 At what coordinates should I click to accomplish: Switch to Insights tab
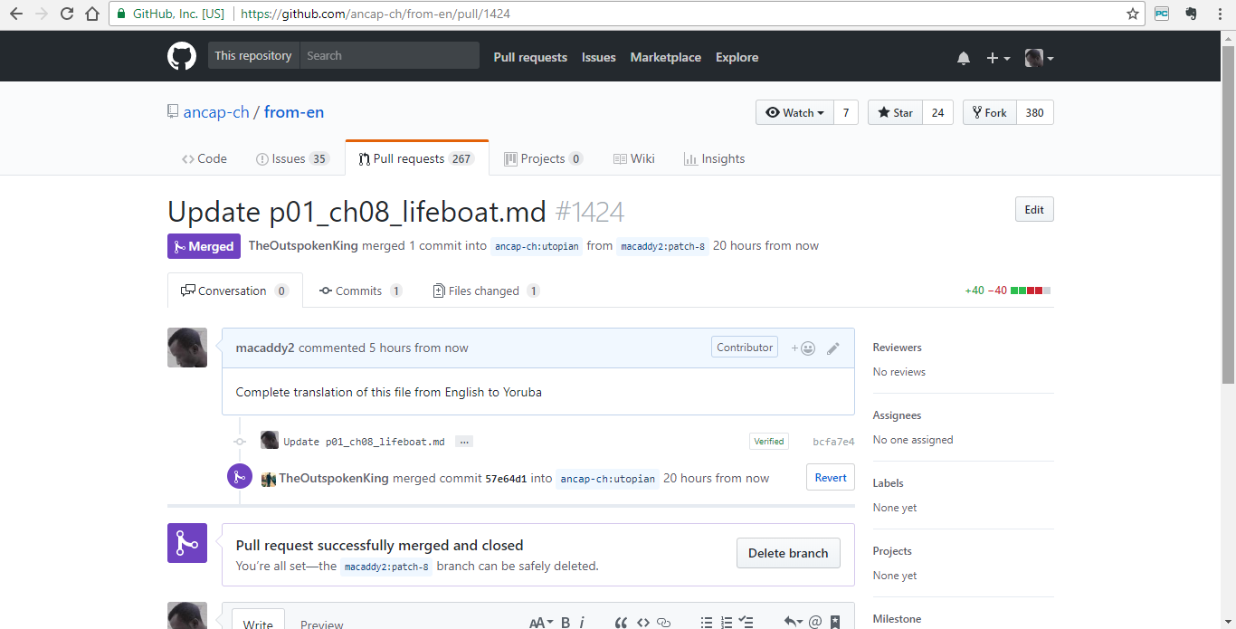(714, 158)
